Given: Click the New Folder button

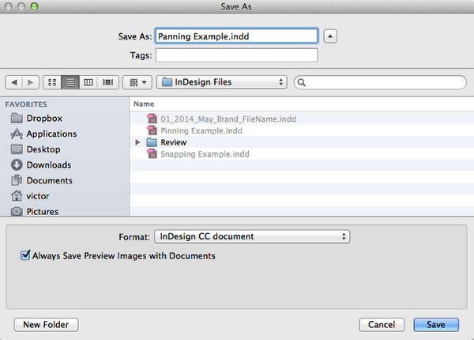Looking at the screenshot, I should point(47,324).
